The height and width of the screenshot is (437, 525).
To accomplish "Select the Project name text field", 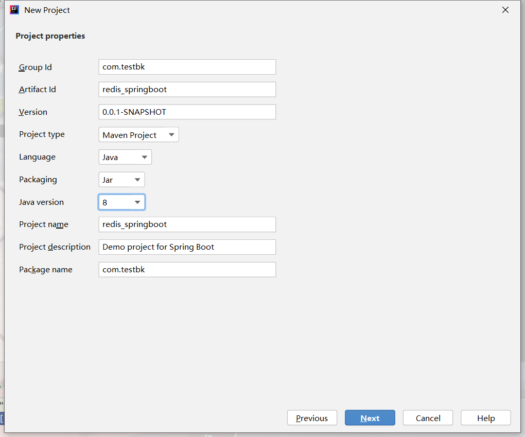I will pyautogui.click(x=187, y=224).
